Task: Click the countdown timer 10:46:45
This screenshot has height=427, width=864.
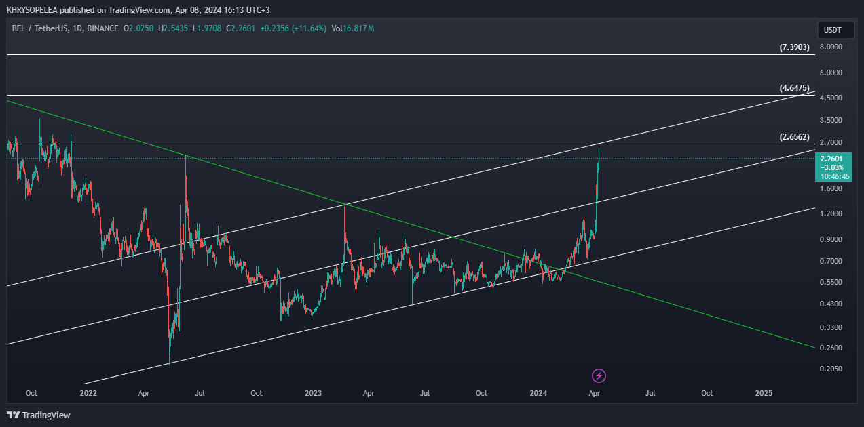Action: (x=835, y=176)
